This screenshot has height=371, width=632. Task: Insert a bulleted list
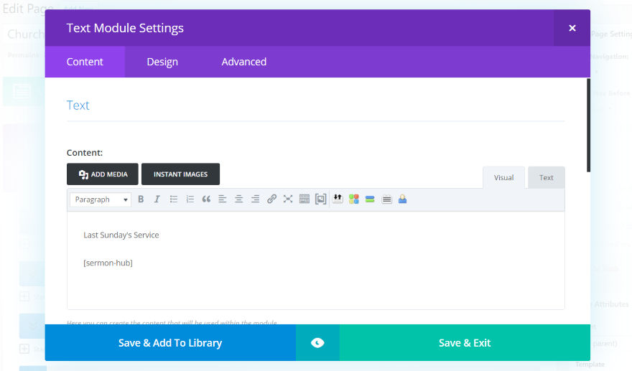pyautogui.click(x=174, y=199)
